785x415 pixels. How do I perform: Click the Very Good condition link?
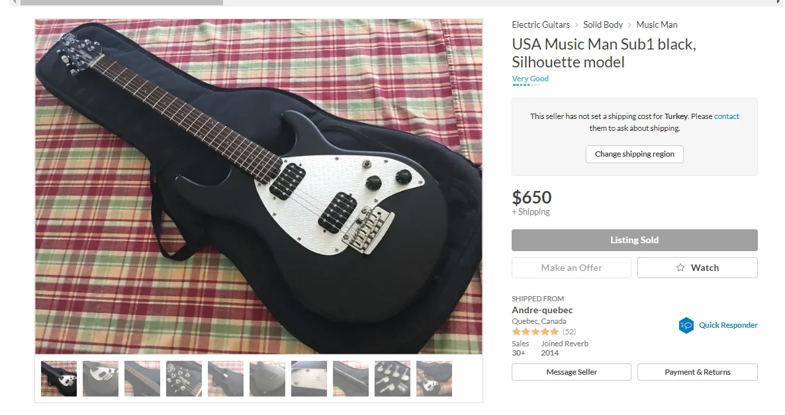tap(530, 79)
